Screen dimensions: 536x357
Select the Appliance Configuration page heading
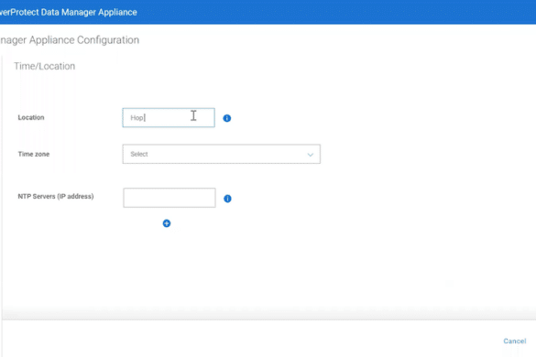click(70, 40)
